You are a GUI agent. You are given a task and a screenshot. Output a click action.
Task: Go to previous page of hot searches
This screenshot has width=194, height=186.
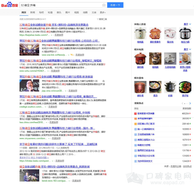point(182,103)
